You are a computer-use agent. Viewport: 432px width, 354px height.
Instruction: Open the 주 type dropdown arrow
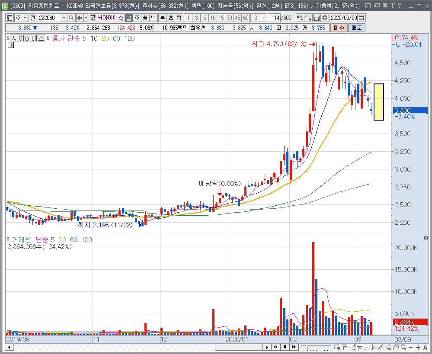click(x=25, y=18)
